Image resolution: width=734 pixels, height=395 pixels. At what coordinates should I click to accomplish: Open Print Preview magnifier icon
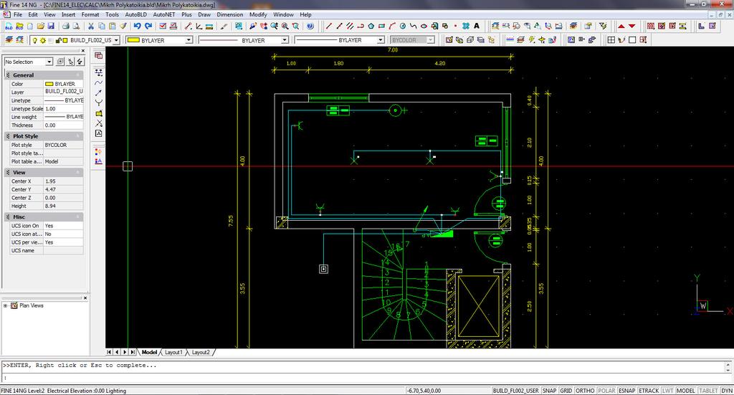[76, 27]
